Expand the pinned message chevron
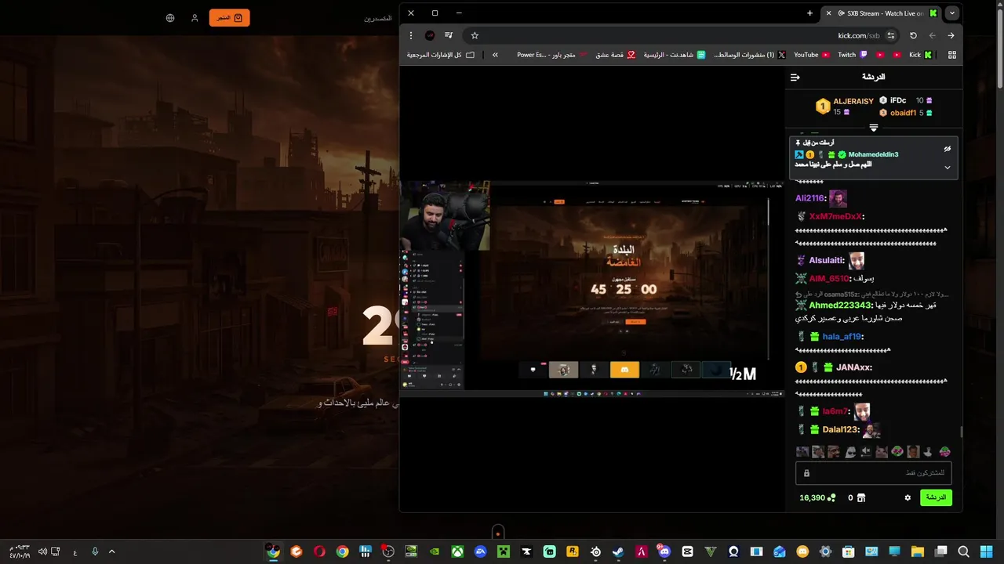This screenshot has width=1004, height=564. coord(947,167)
